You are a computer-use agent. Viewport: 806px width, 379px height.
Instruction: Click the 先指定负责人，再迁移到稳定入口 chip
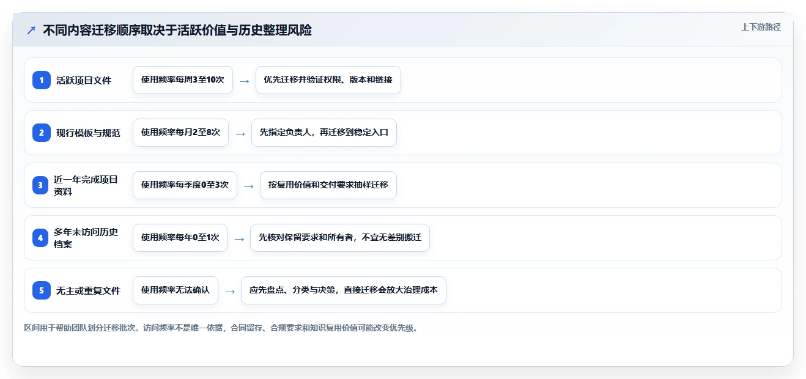324,133
